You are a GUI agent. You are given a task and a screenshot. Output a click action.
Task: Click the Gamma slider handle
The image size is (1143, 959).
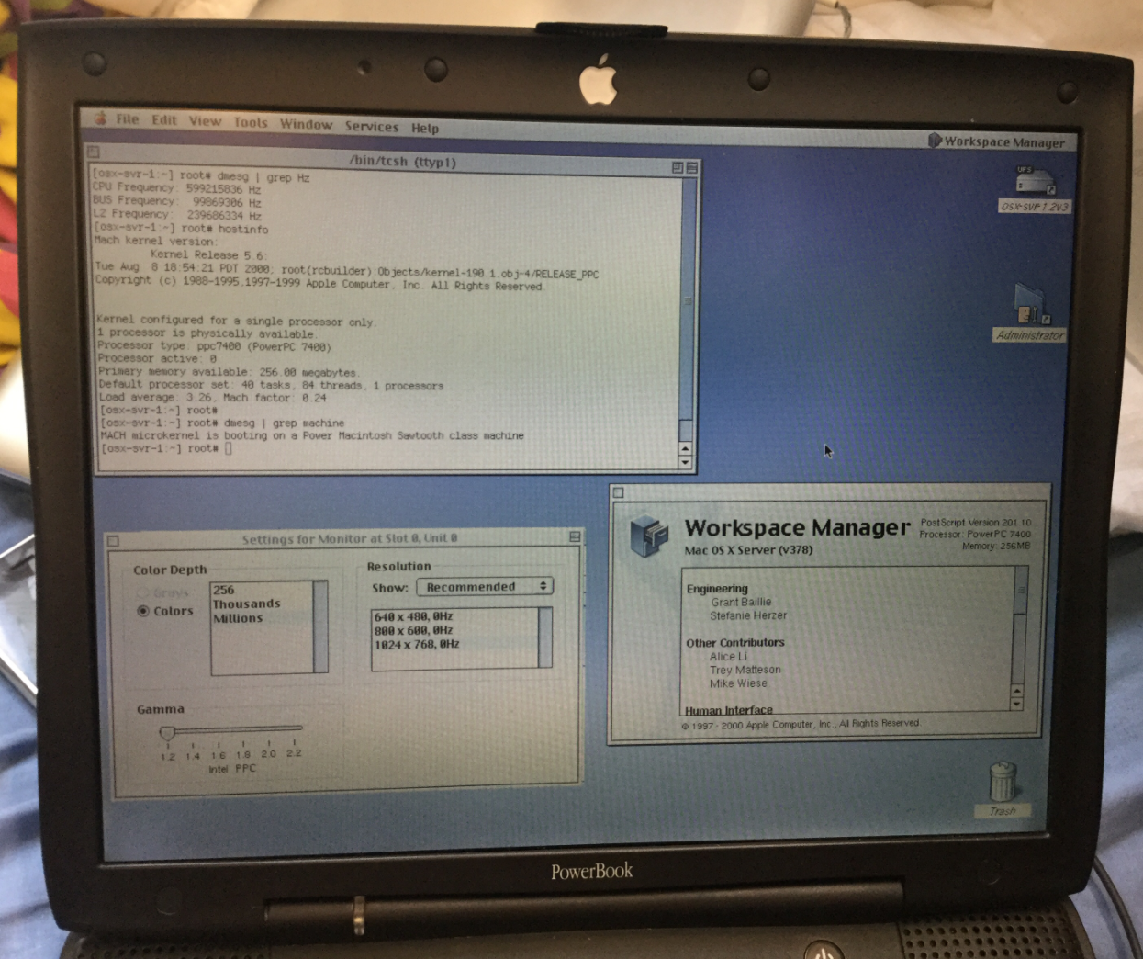coord(167,732)
